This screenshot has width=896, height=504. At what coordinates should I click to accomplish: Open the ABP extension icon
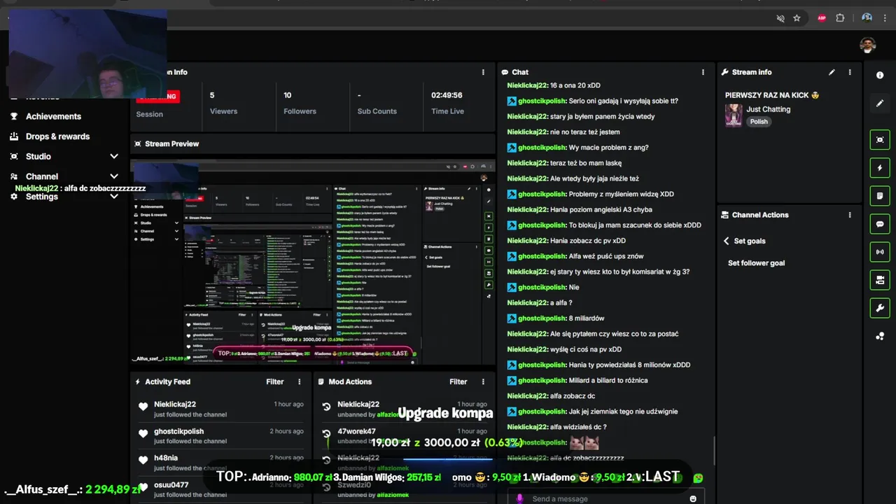822,18
